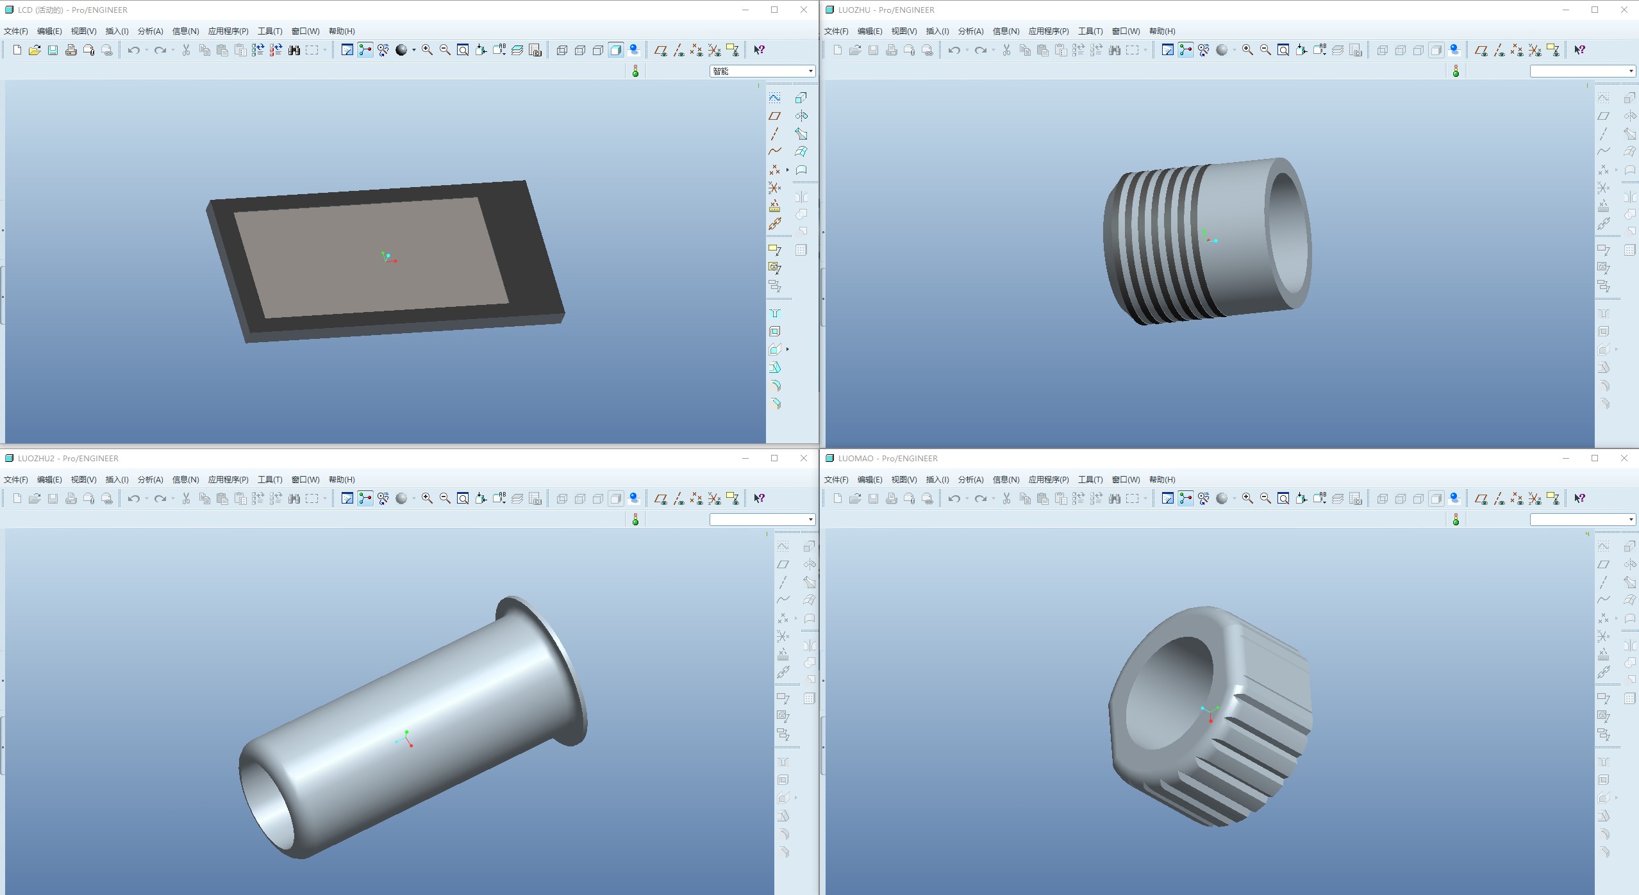The image size is (1639, 895).
Task: Expand the Rib tool flyout arrow in LCD
Action: tap(788, 349)
